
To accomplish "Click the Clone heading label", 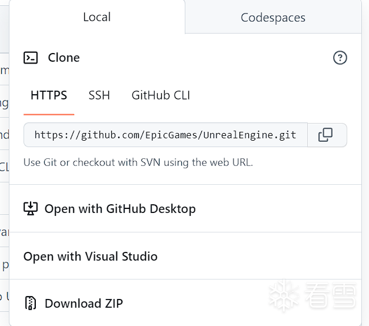I will (64, 58).
